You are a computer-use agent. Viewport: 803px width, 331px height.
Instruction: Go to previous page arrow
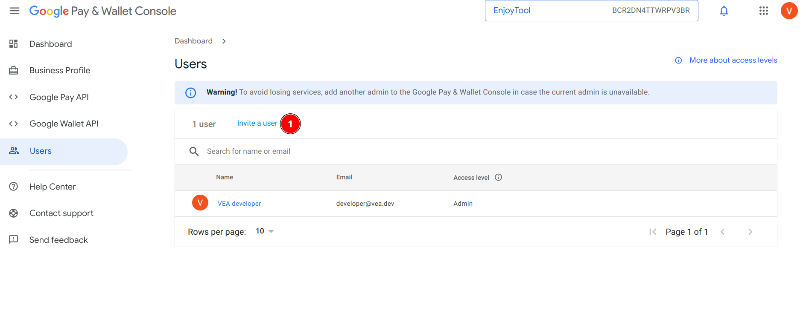[x=723, y=232]
